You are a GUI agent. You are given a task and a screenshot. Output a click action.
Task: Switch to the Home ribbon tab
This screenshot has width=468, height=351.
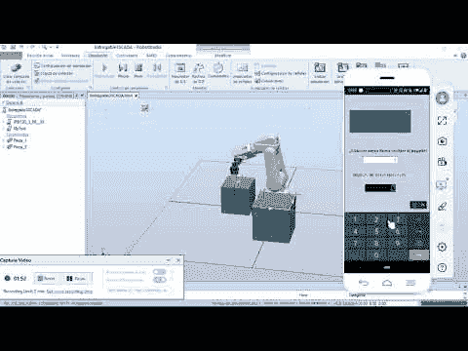[x=40, y=56]
